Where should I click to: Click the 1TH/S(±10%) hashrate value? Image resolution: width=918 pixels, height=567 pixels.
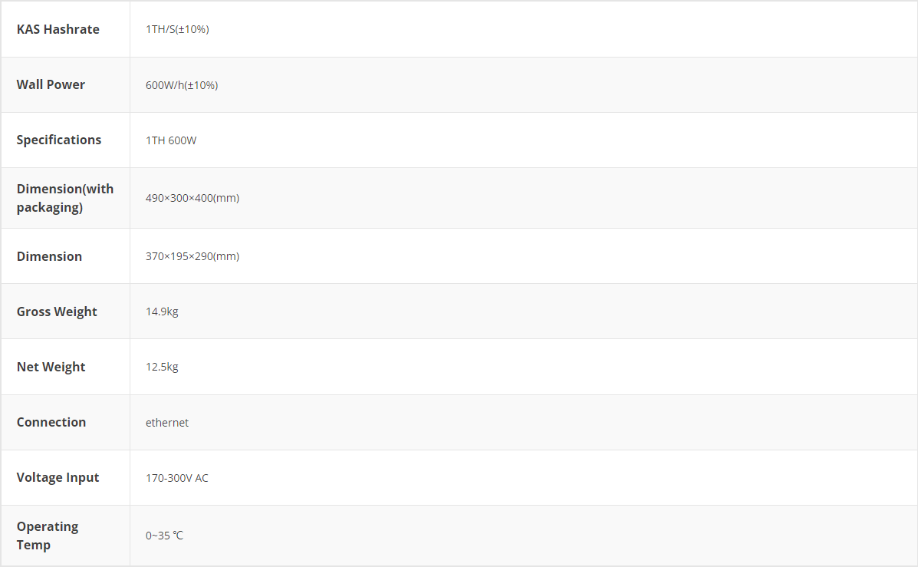point(177,29)
